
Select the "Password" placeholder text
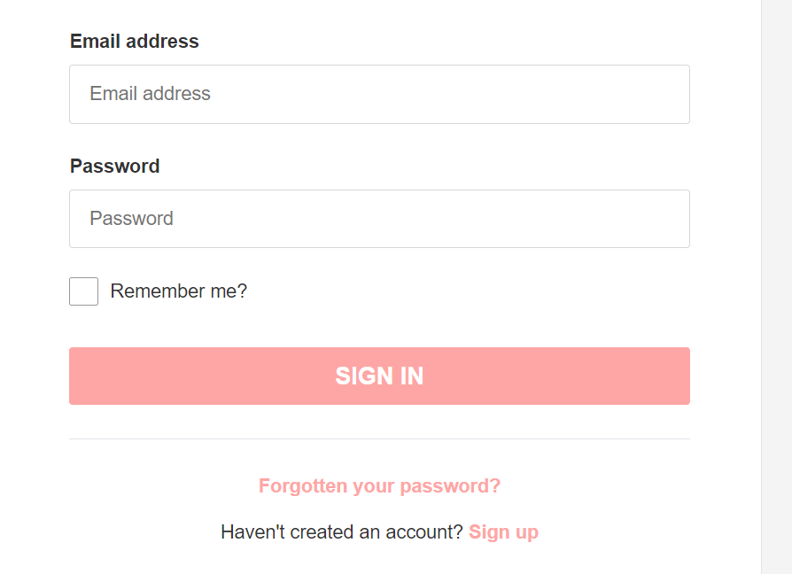click(x=132, y=219)
